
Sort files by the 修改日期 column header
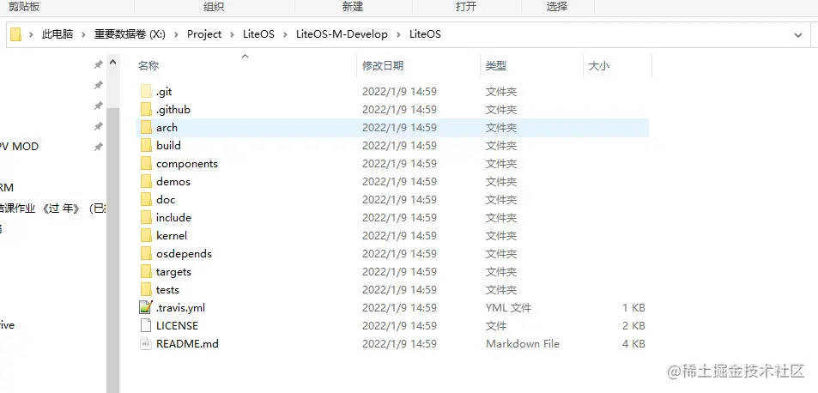383,66
